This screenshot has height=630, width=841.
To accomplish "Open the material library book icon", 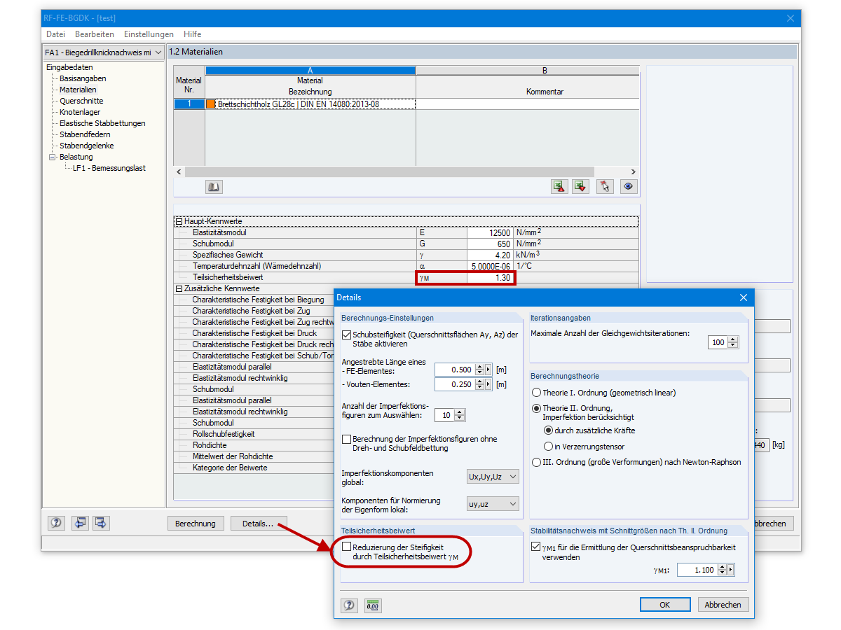I will [x=214, y=186].
